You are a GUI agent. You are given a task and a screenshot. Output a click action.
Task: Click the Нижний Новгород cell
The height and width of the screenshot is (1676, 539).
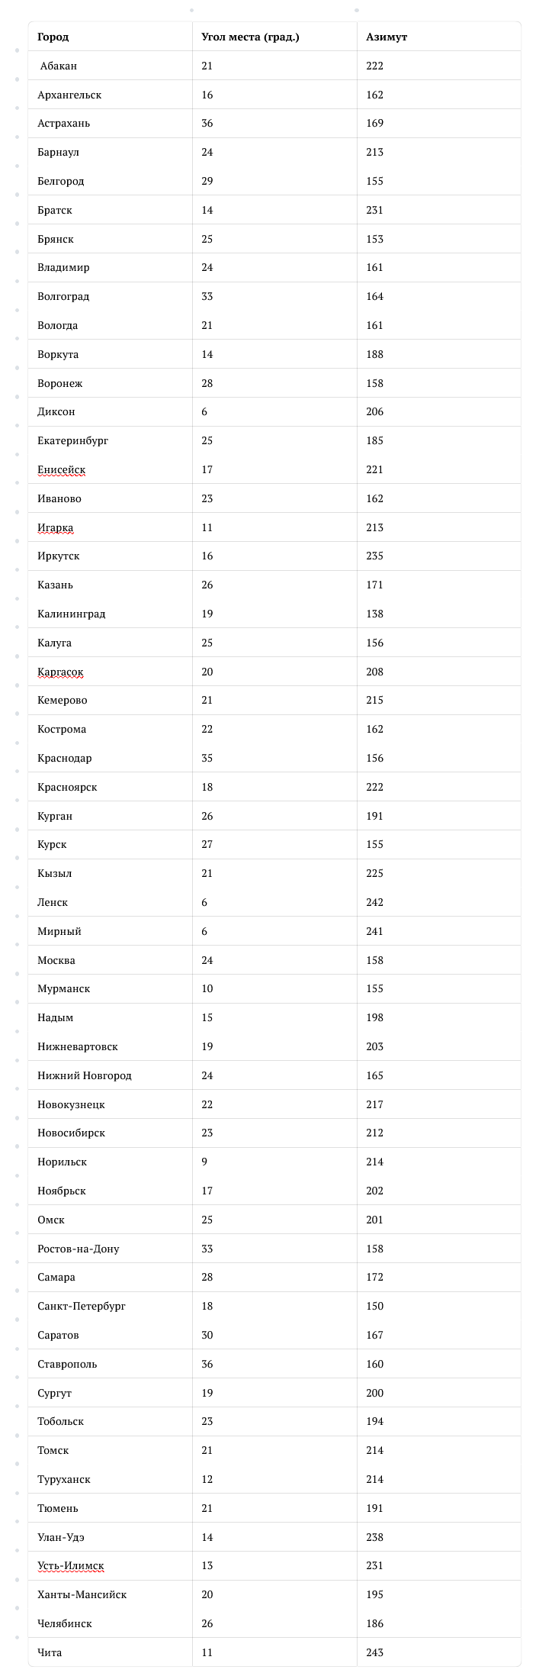(x=85, y=1075)
